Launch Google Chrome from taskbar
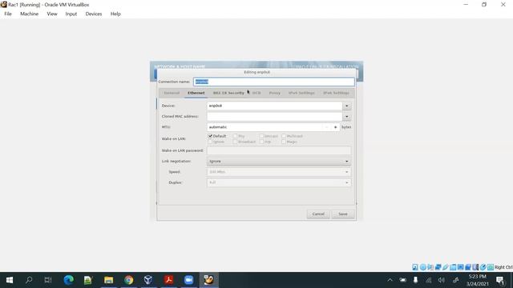Viewport: 513px width, 288px height. pos(128,280)
